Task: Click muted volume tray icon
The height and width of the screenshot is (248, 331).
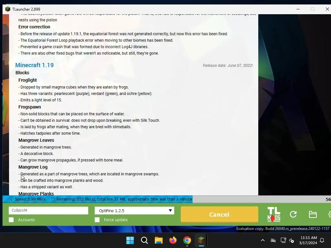Action: pyautogui.click(x=292, y=240)
